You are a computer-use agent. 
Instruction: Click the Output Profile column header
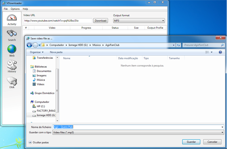tap(155, 28)
